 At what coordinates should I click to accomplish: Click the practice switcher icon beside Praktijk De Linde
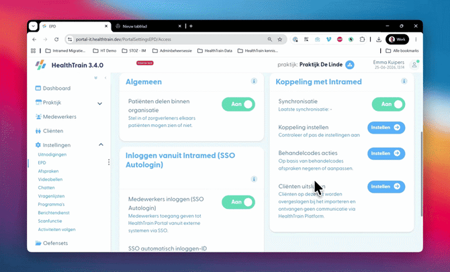[x=349, y=65]
